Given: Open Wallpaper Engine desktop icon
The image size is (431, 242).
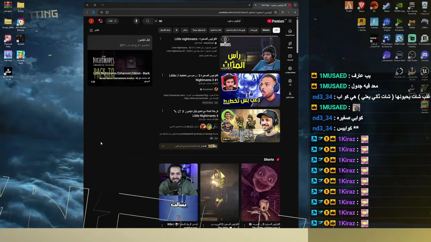Looking at the screenshot, I should pos(387,24).
